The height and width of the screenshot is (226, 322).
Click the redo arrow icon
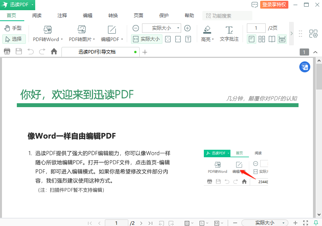pos(42,51)
